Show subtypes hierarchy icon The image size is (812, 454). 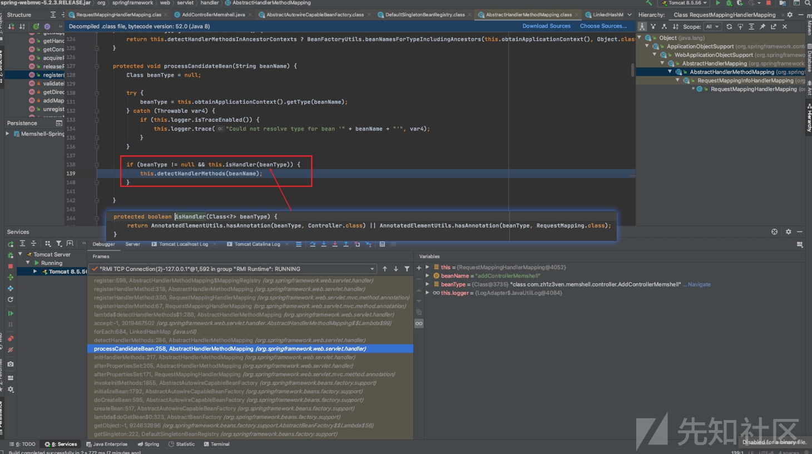[x=664, y=26]
